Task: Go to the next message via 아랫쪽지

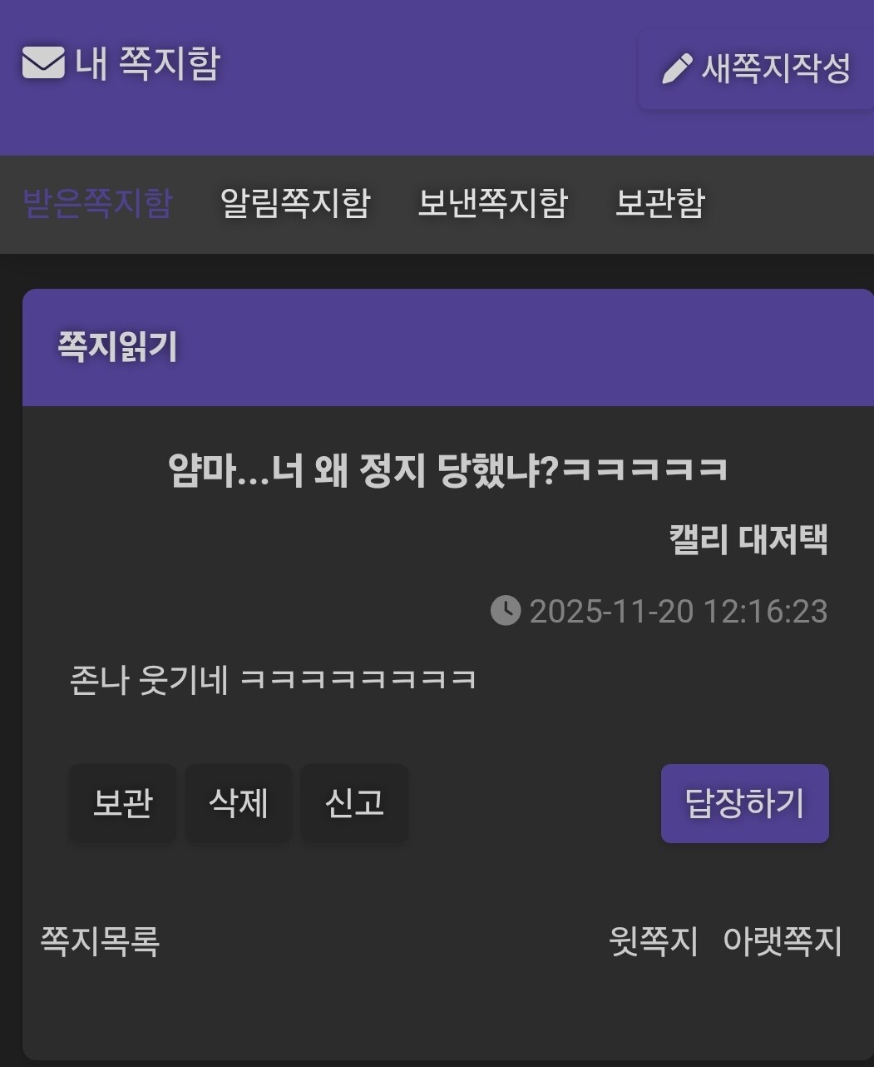Action: pos(783,941)
